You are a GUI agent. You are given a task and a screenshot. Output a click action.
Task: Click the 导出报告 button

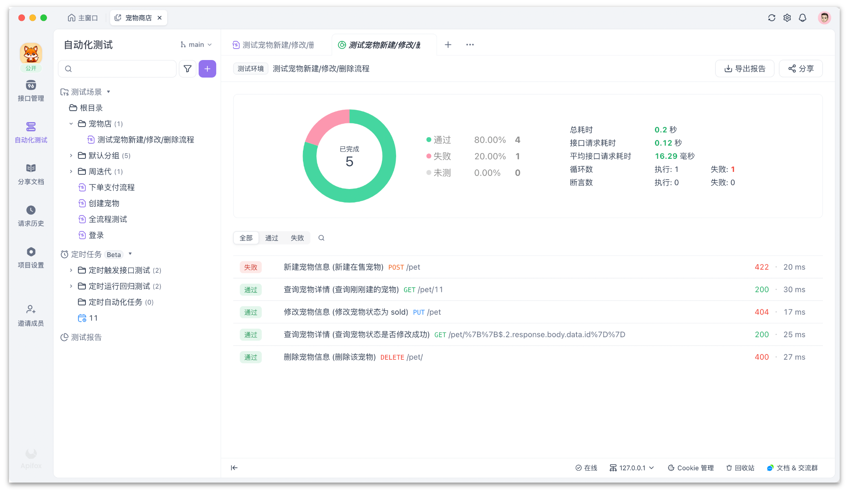coord(744,69)
